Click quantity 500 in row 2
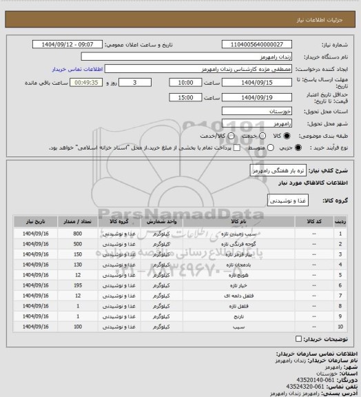Viewport: 361px width, 397px height. 78,244
